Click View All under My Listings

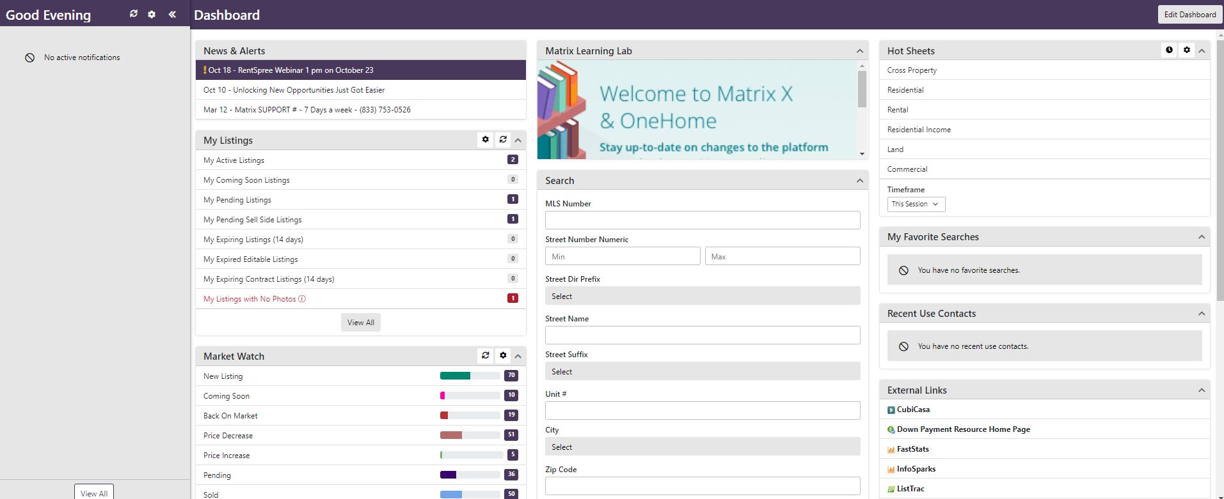point(360,323)
